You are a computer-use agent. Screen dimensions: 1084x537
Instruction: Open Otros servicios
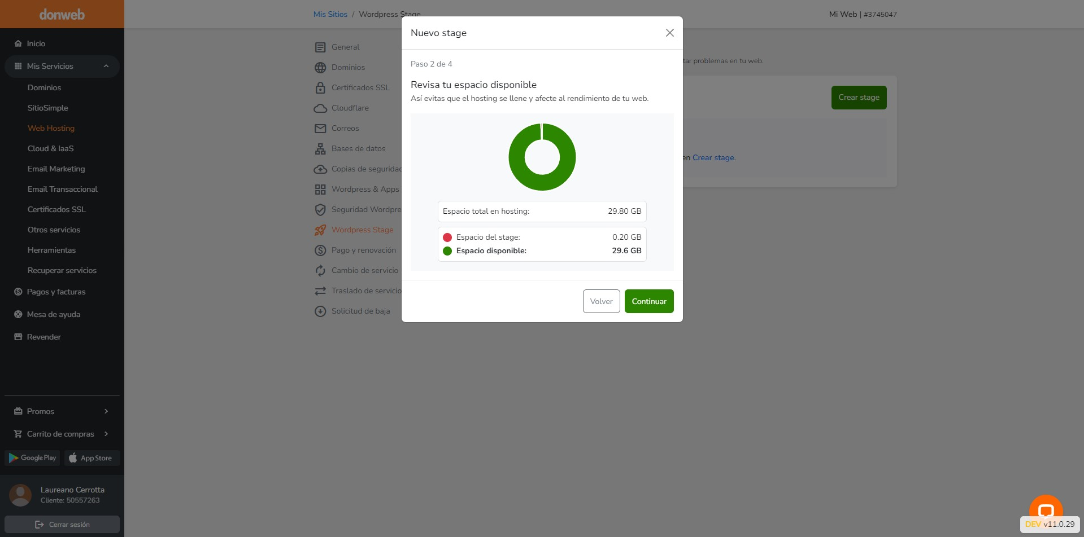point(54,230)
